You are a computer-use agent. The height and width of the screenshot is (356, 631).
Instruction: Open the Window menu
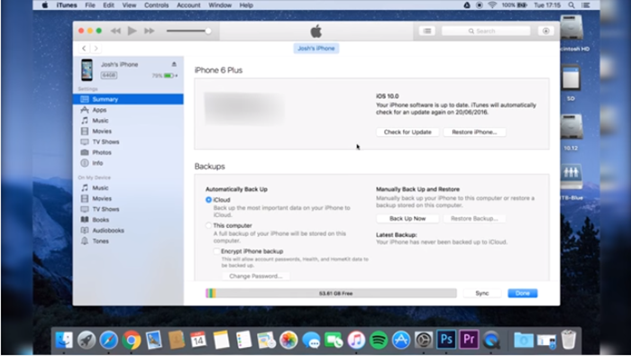220,5
